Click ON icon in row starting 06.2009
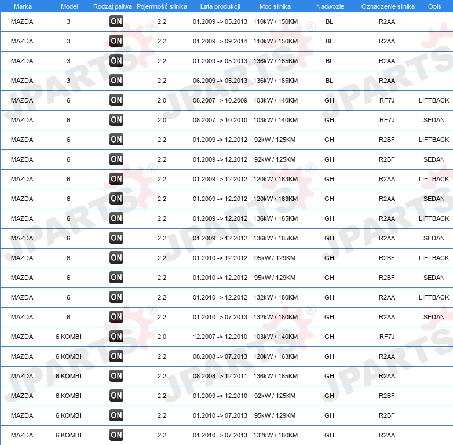This screenshot has height=445, width=453. (116, 81)
